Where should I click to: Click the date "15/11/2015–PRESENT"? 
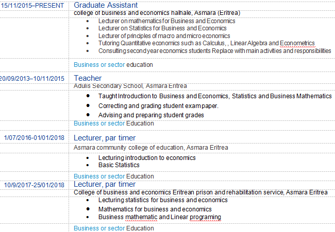point(32,5)
